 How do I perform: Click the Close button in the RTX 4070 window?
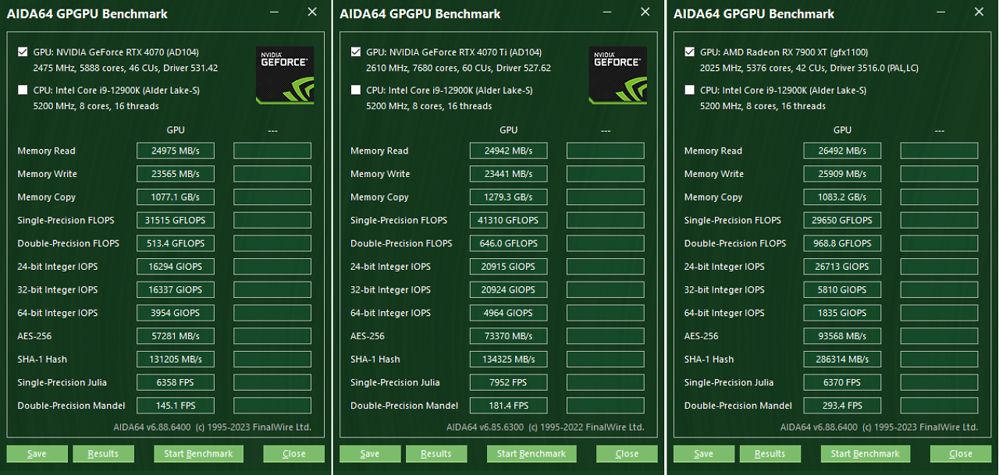pos(294,454)
